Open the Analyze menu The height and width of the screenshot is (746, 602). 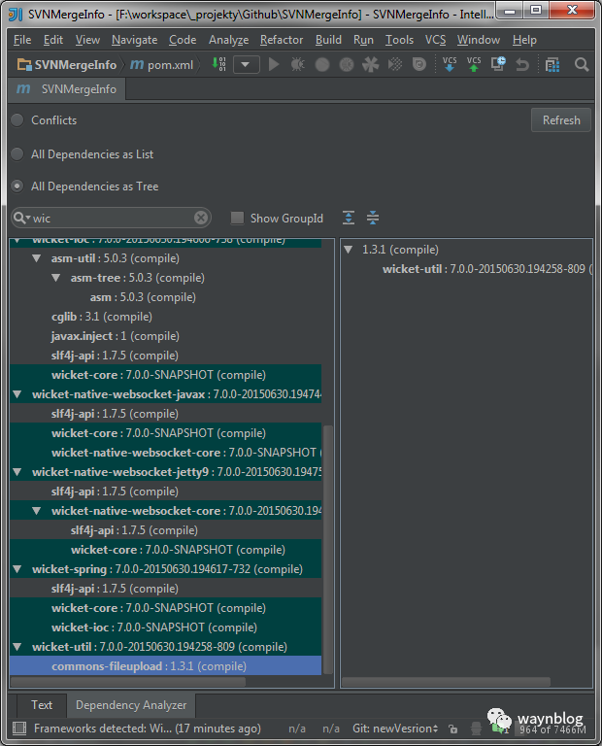(x=229, y=40)
